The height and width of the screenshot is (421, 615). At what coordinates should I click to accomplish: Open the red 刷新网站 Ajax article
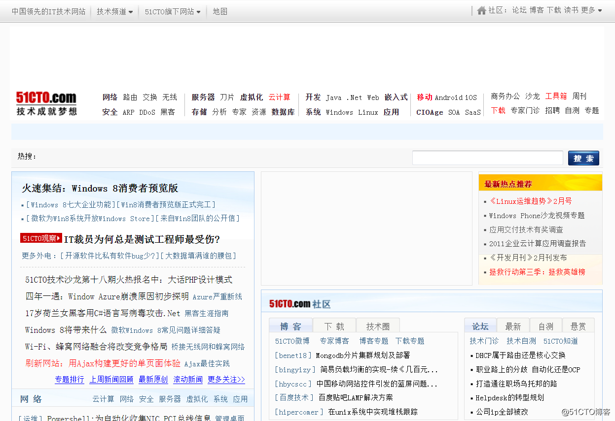tap(103, 363)
